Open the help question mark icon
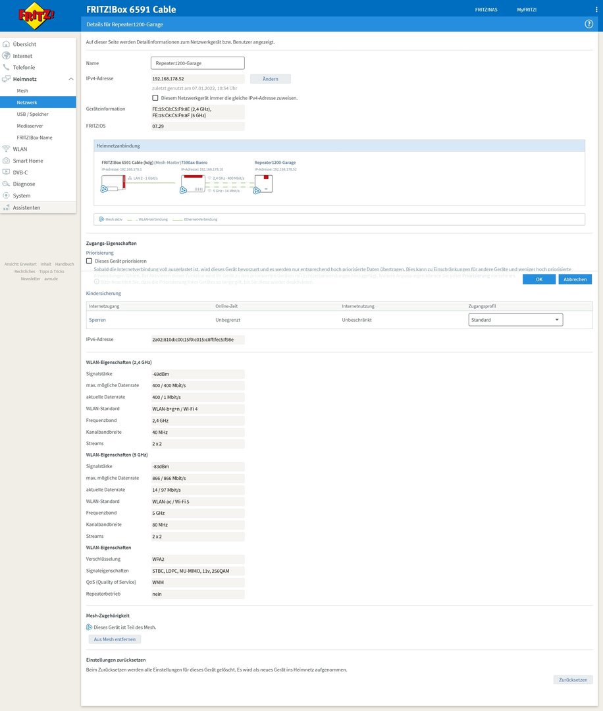The height and width of the screenshot is (711, 603). [589, 24]
